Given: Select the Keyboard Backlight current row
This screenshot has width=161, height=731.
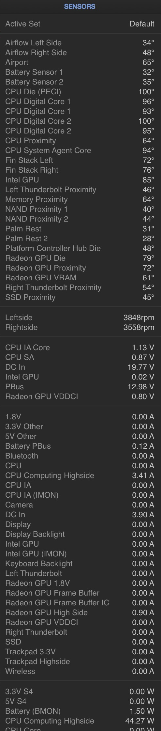Looking at the screenshot, I should pyautogui.click(x=80, y=564).
